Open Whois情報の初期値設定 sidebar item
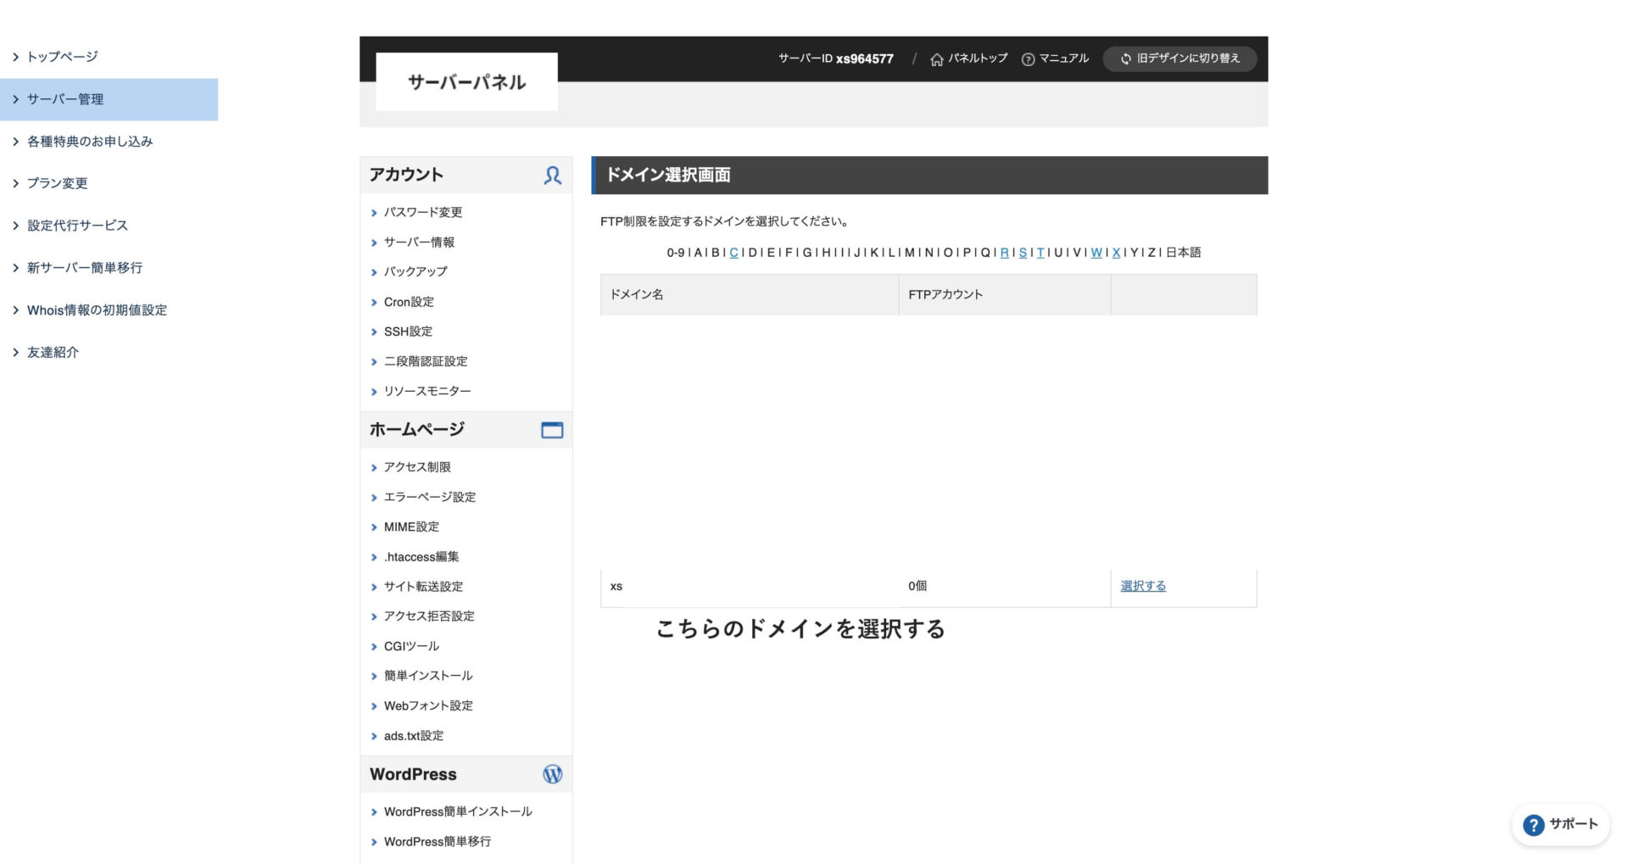Image resolution: width=1628 pixels, height=864 pixels. [x=97, y=310]
